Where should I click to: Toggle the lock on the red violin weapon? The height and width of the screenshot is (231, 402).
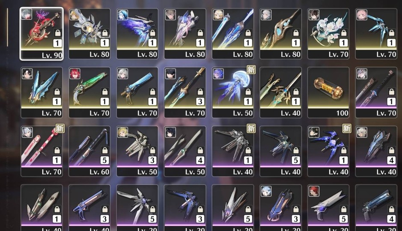(57, 33)
